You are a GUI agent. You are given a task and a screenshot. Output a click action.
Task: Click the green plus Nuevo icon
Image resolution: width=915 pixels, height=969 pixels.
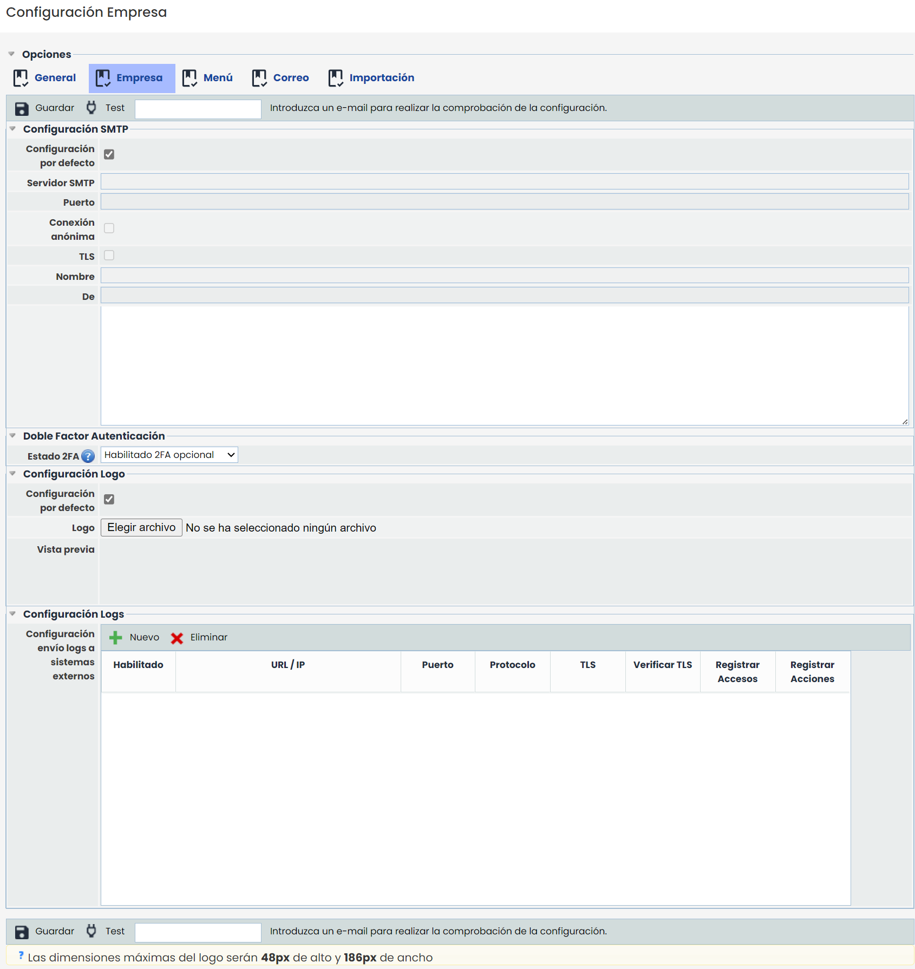[115, 638]
